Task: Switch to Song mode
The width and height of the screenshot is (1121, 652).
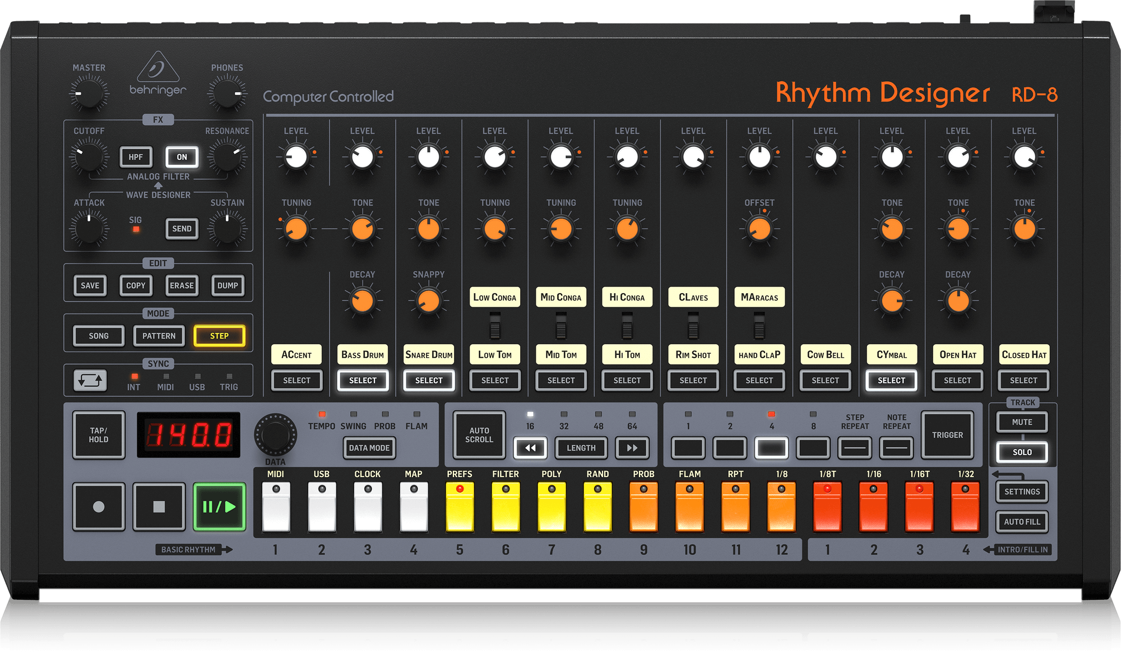Action: click(x=99, y=336)
